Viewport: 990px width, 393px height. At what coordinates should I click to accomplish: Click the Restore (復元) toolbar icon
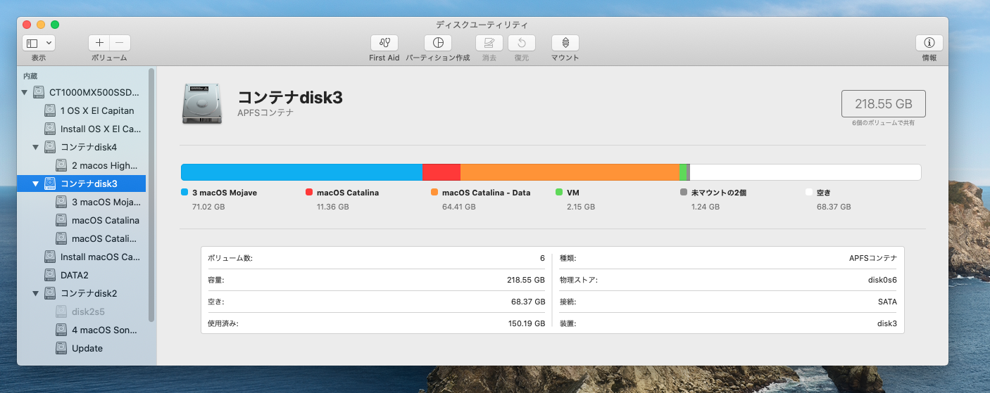pos(521,43)
